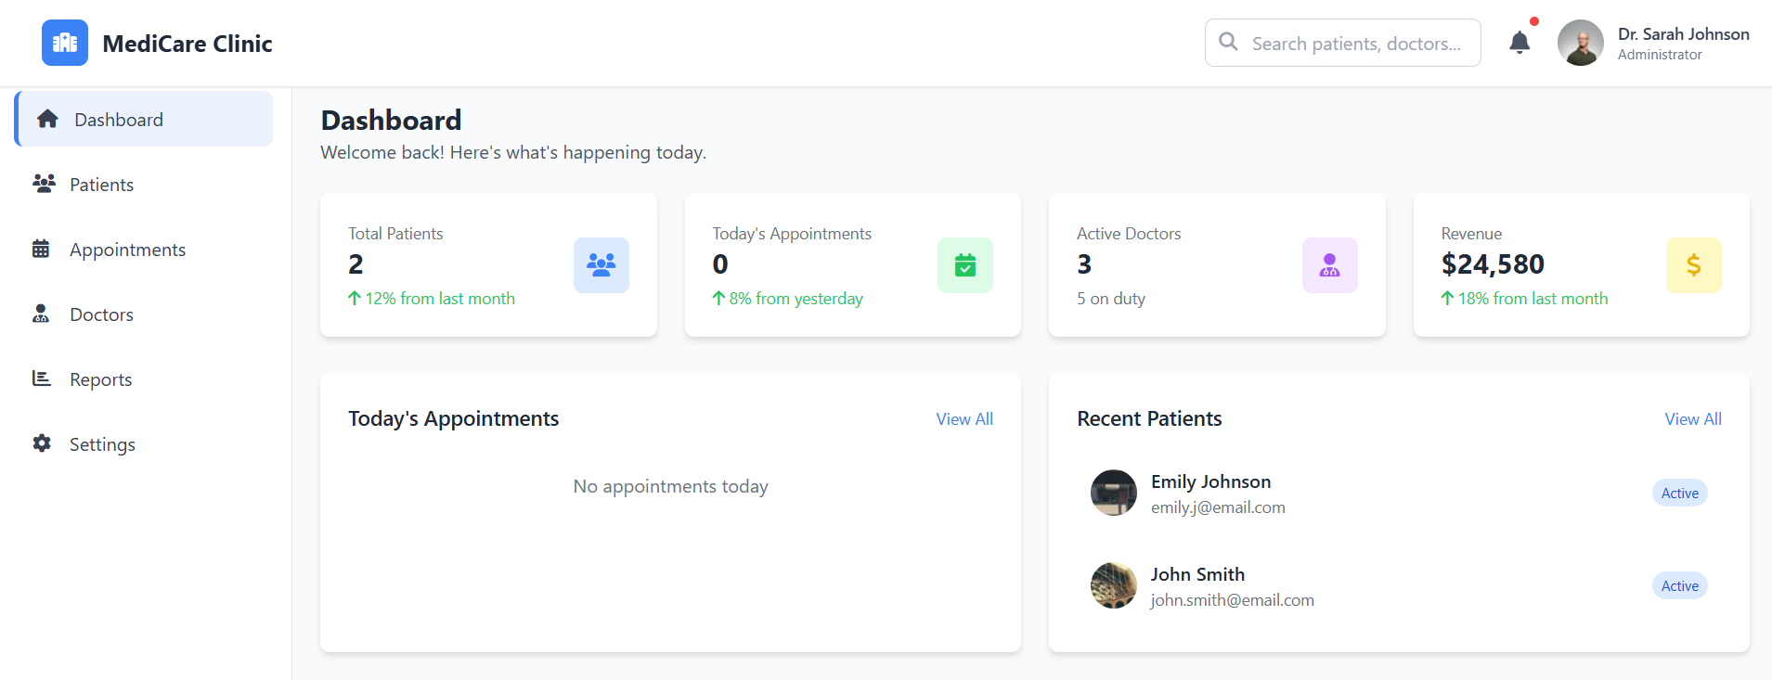Click the Active badge for John Smith
Image resolution: width=1772 pixels, height=680 pixels.
[1679, 585]
